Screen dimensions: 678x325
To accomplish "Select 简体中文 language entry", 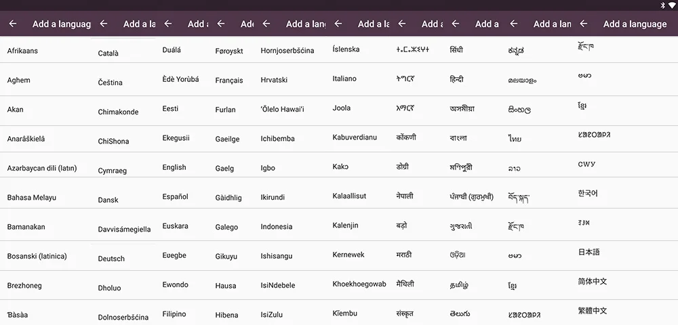I will (x=593, y=282).
